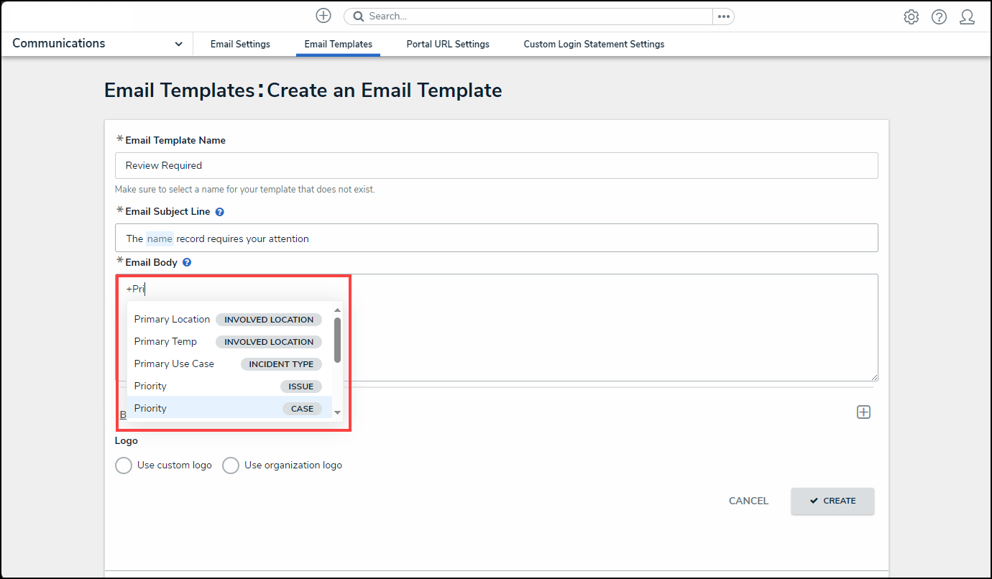Click the suggestion list scrollbar thumb
This screenshot has height=579, width=992.
(x=337, y=339)
